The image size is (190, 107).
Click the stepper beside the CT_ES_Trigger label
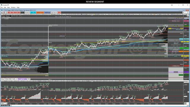pyautogui.click(x=11, y=106)
